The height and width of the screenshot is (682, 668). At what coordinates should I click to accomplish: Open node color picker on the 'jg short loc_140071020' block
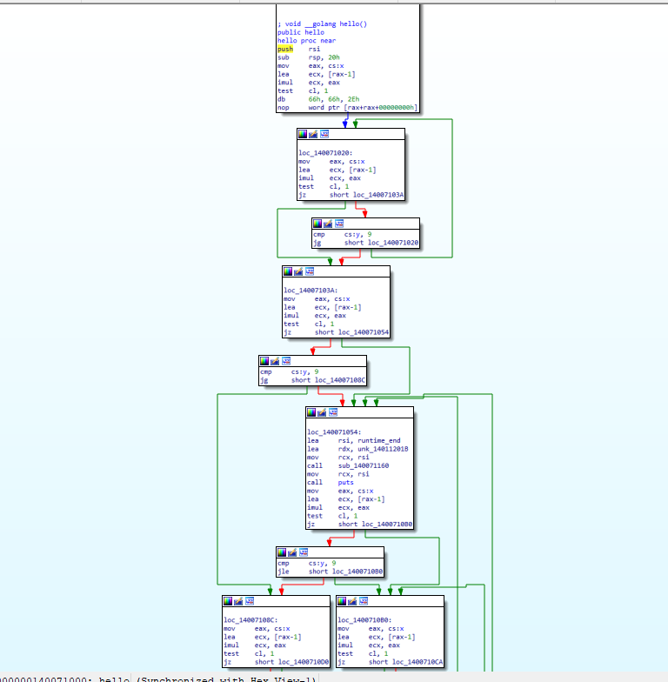(317, 224)
